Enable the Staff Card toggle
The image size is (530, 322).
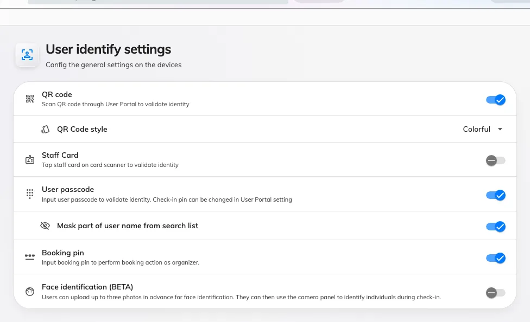point(496,160)
